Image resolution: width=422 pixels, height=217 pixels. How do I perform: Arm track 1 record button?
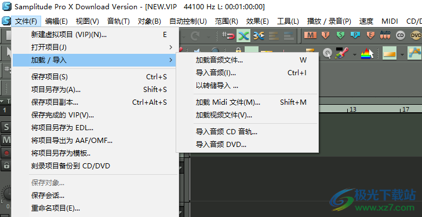point(6,153)
